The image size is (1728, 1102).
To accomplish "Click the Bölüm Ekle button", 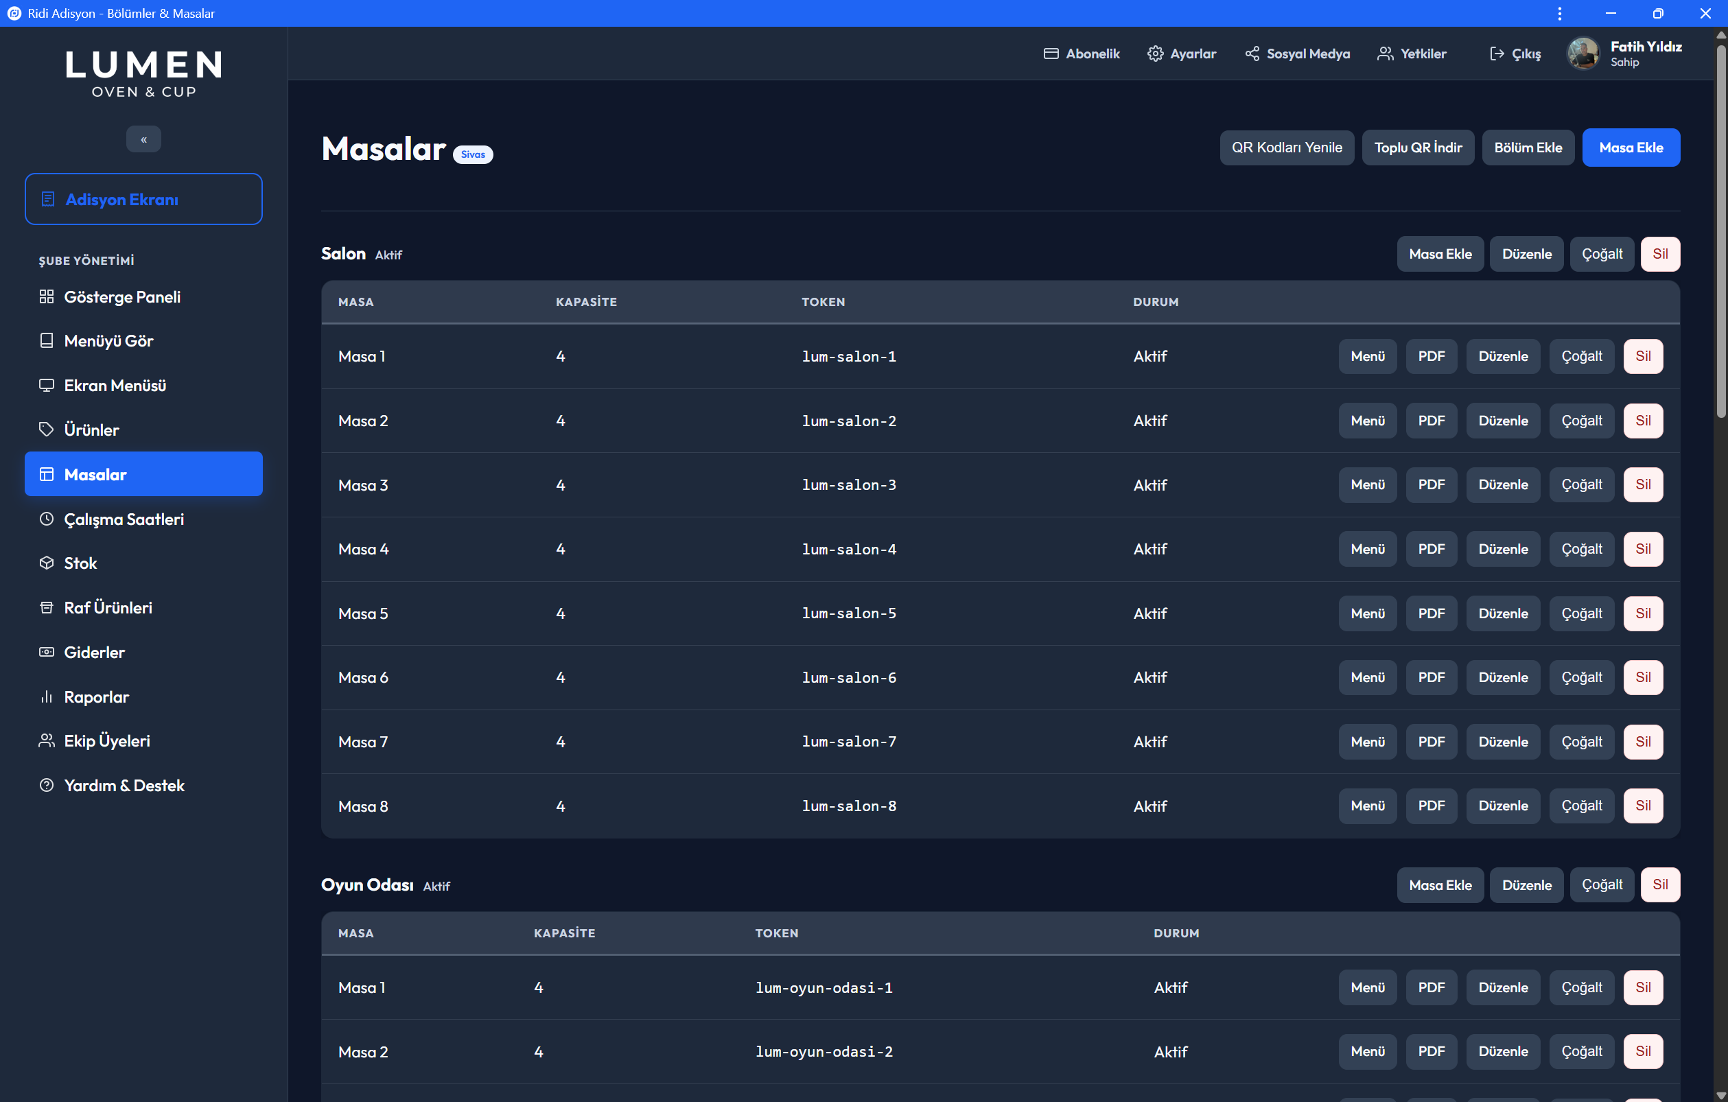I will (x=1528, y=148).
